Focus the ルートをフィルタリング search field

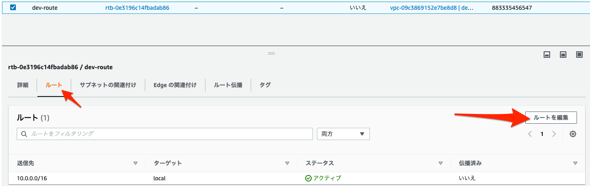point(164,134)
